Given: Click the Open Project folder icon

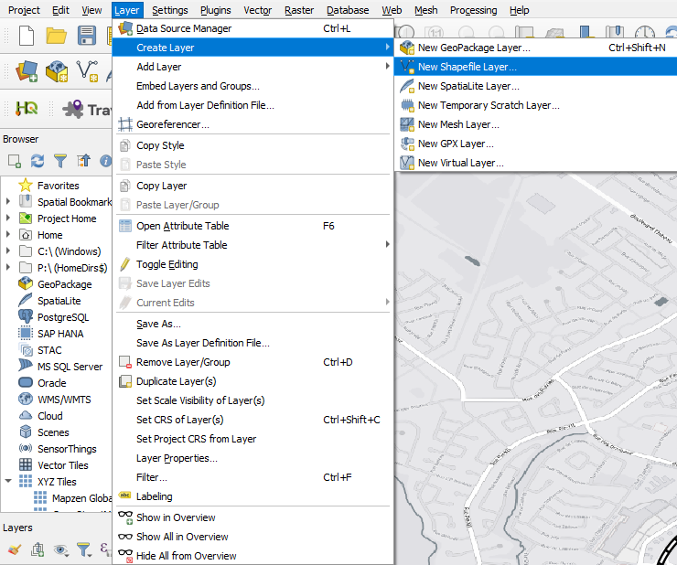Looking at the screenshot, I should tap(57, 37).
